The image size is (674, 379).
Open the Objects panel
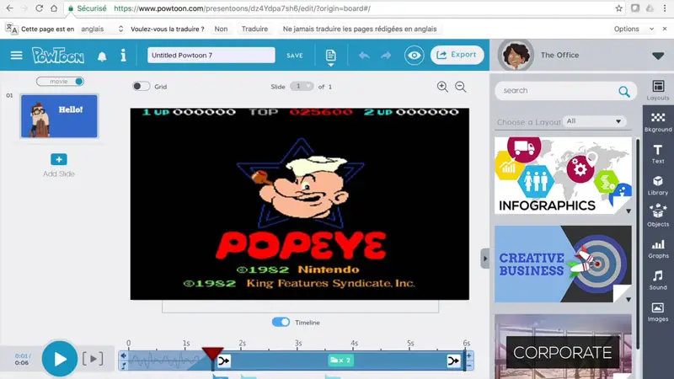(658, 216)
